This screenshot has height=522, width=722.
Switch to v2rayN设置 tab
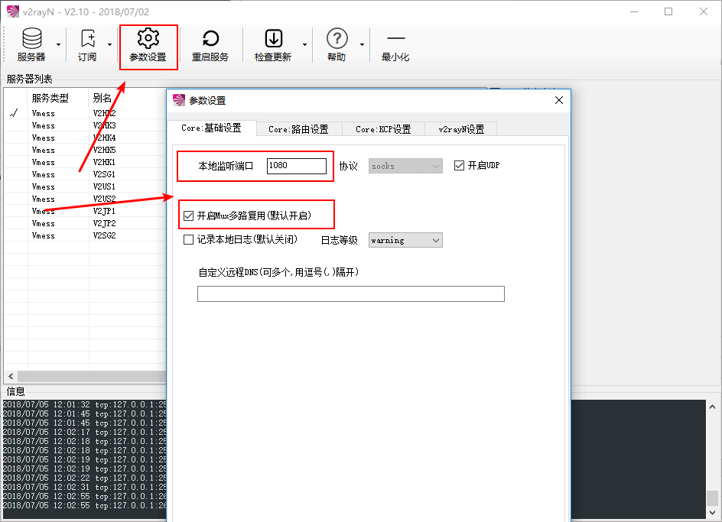coord(461,129)
